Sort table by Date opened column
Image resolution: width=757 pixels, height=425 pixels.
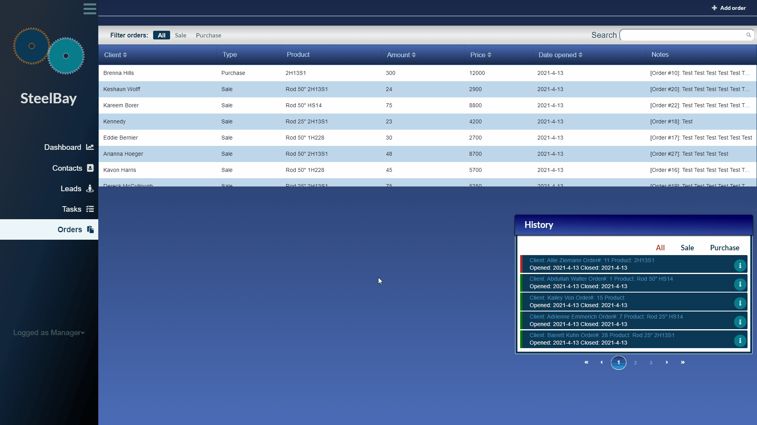[560, 55]
